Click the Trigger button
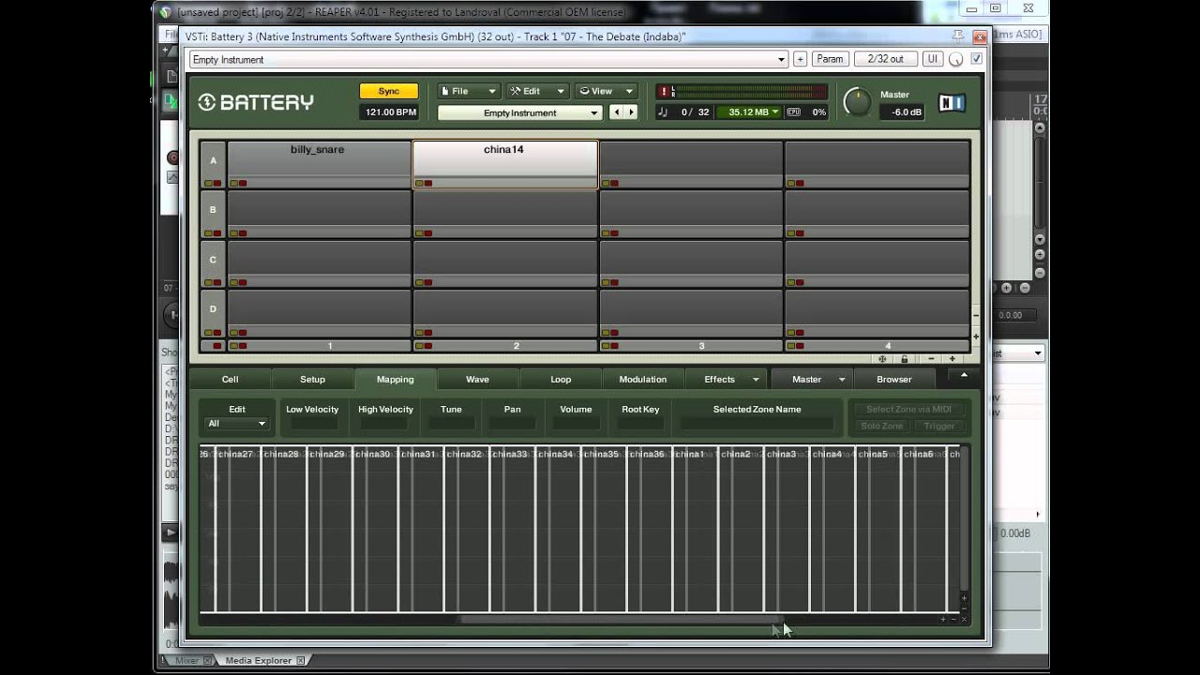Screen dimensions: 1200x675 939,427
